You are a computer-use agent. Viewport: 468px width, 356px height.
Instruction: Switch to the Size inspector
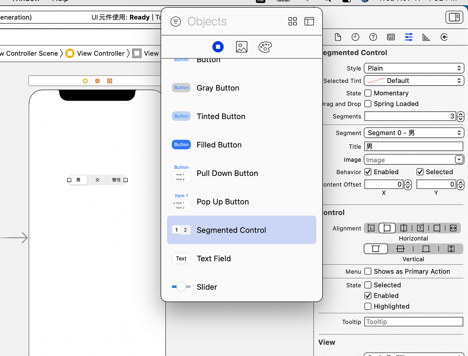(426, 37)
